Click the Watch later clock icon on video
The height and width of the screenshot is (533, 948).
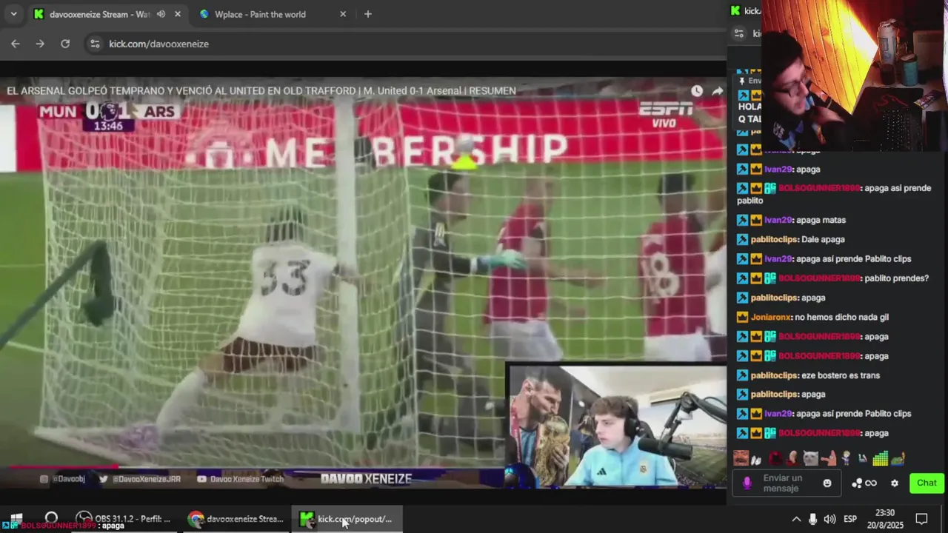click(x=697, y=90)
